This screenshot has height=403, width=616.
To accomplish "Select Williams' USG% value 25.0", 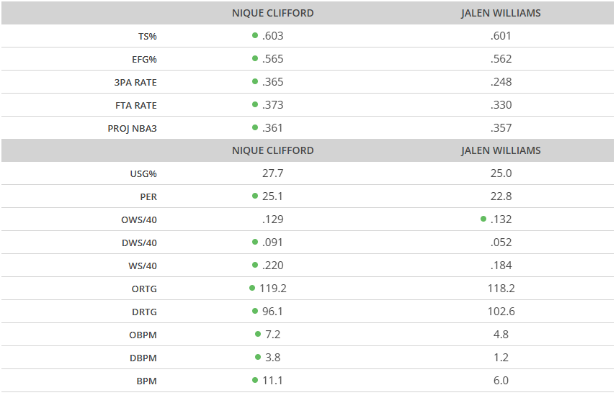I will [501, 173].
